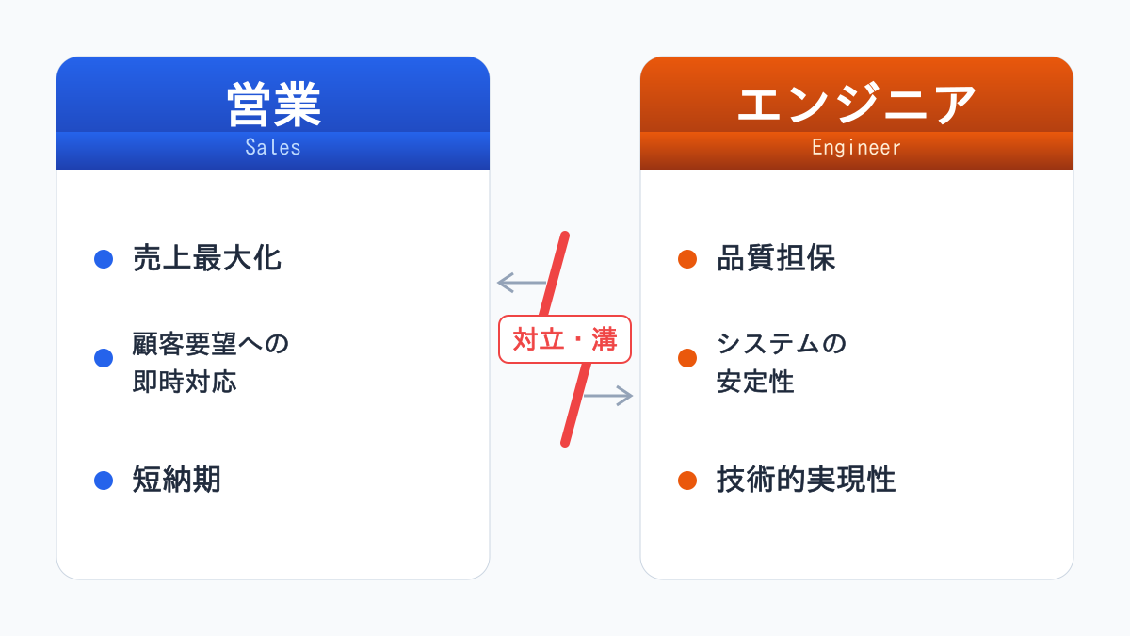The image size is (1130, 636).
Task: Select the システムの安定性 text item
Action: 782,363
